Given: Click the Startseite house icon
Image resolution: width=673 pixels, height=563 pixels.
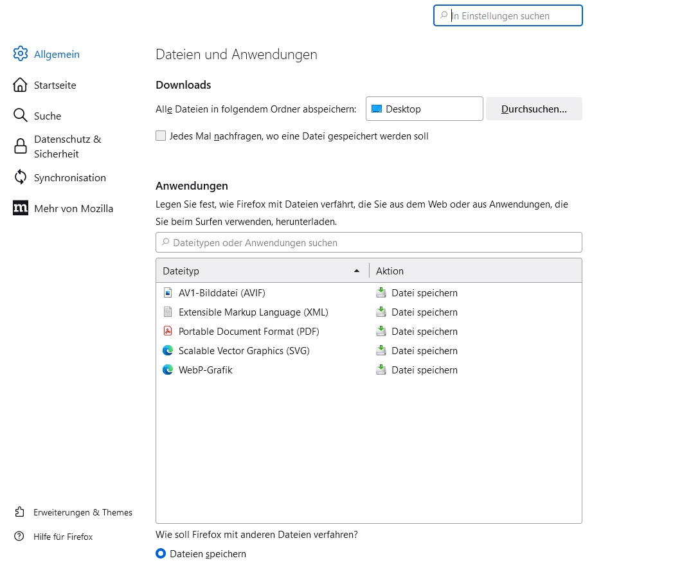Looking at the screenshot, I should (x=21, y=85).
